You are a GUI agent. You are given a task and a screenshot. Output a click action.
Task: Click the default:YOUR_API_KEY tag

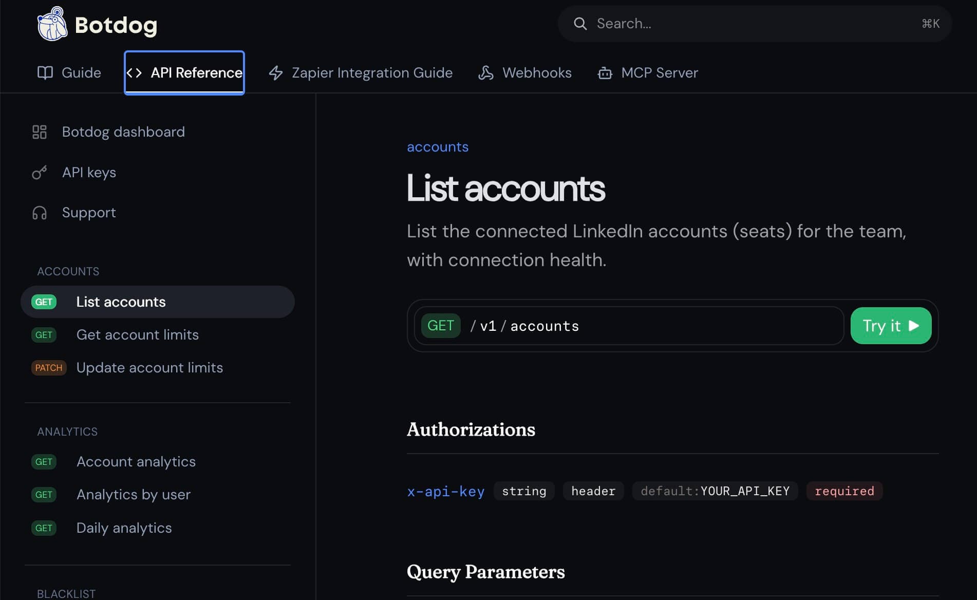(x=715, y=491)
